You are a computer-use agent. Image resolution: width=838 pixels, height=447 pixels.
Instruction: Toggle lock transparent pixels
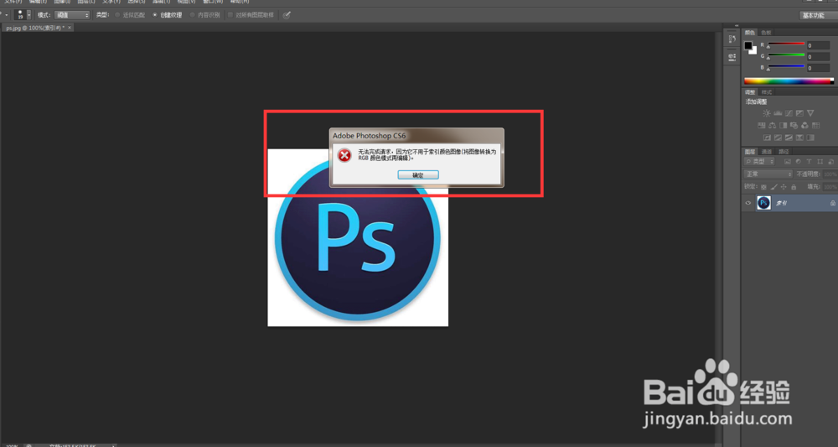point(763,187)
